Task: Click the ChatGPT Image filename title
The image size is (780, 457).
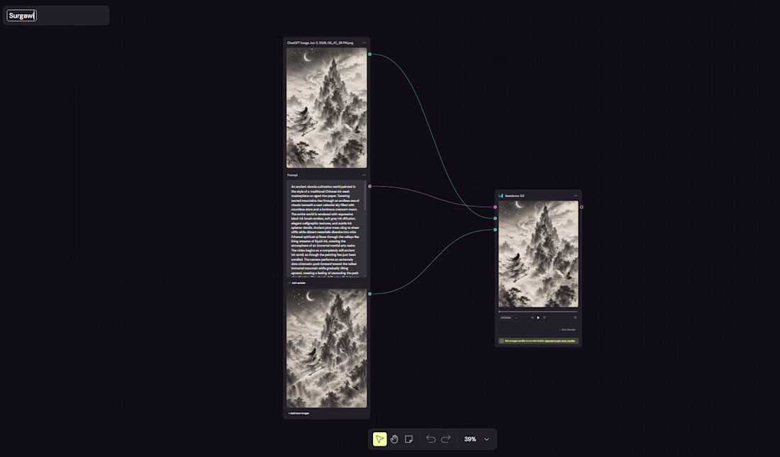Action: coord(320,43)
